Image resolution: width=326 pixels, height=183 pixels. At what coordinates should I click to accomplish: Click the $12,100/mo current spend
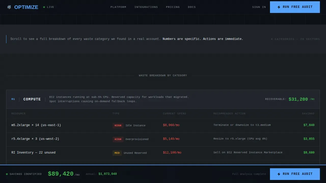click(x=172, y=153)
